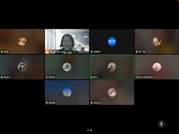
Task: Click the muted mic icon beside 陈知乐
Action: point(47,77)
